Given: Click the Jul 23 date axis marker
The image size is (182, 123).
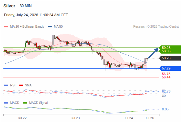Looking at the screenshot, I should coord(75,118).
